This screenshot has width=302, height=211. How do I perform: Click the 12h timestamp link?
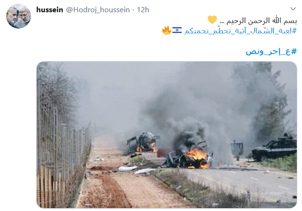[x=143, y=10]
